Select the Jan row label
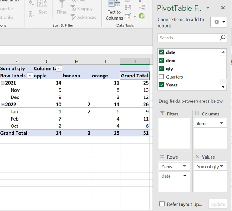 [14, 111]
